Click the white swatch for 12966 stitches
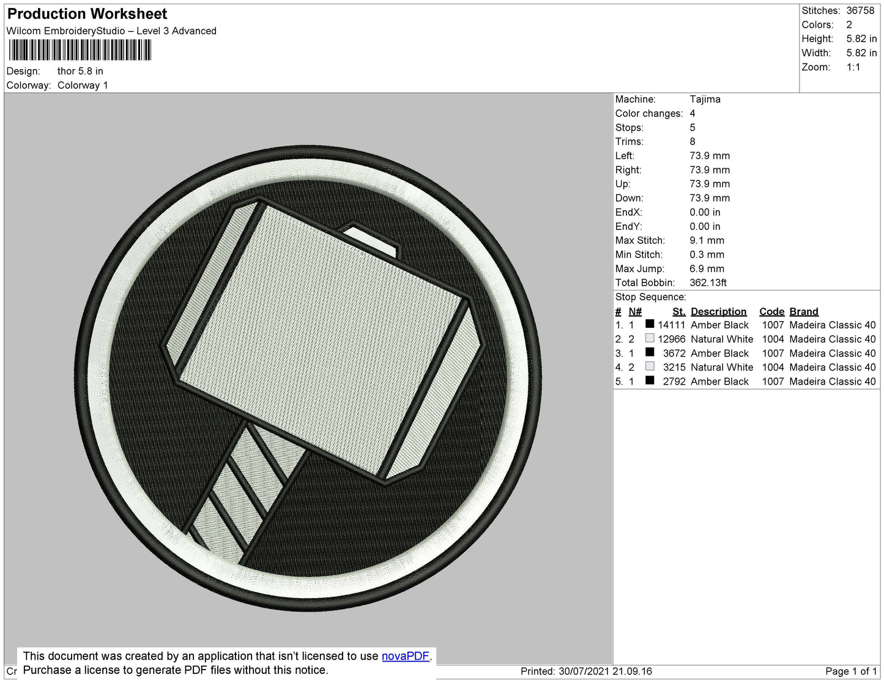 click(650, 338)
